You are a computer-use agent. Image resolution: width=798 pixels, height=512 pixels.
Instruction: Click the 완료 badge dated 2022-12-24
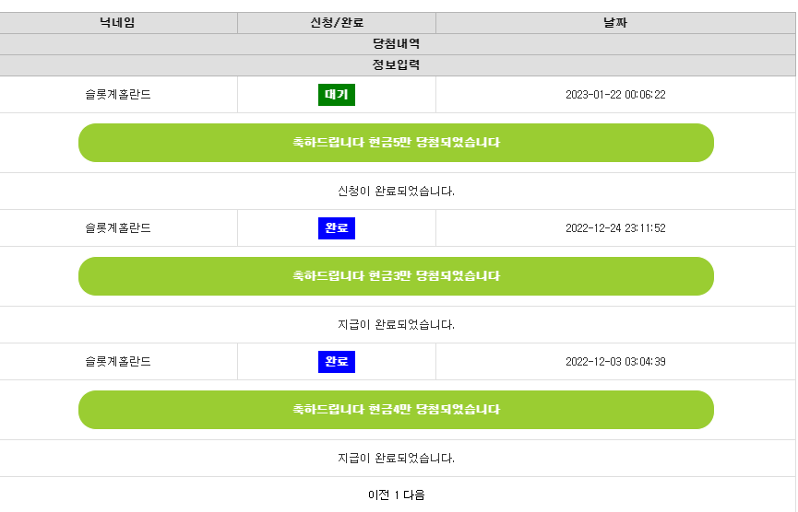click(x=337, y=228)
